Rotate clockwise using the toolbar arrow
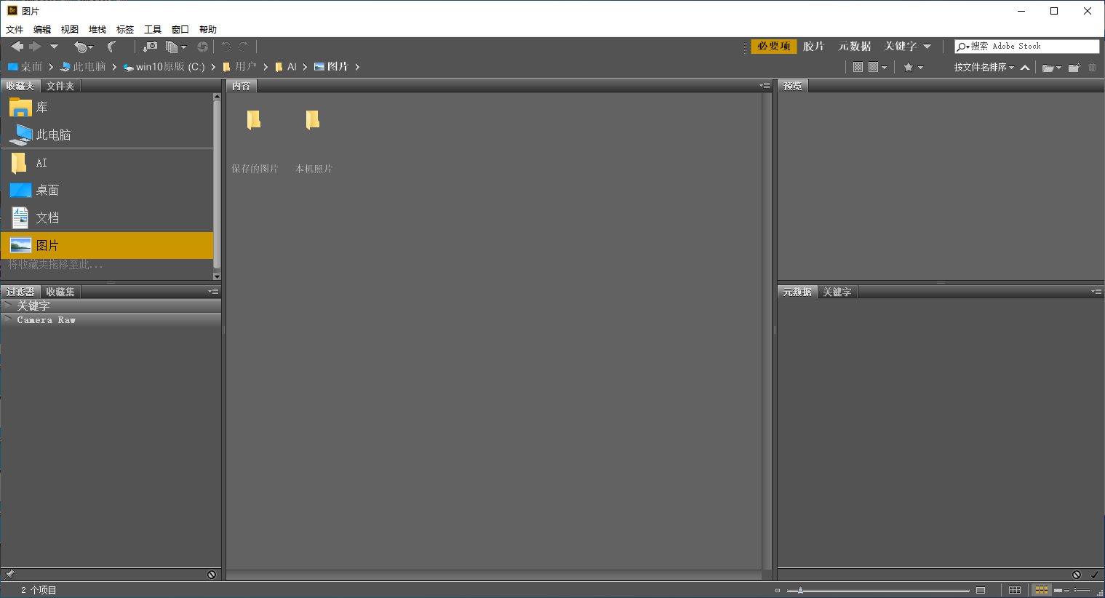 pyautogui.click(x=244, y=47)
